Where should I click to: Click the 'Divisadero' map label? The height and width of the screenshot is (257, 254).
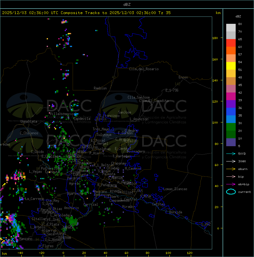136,151
